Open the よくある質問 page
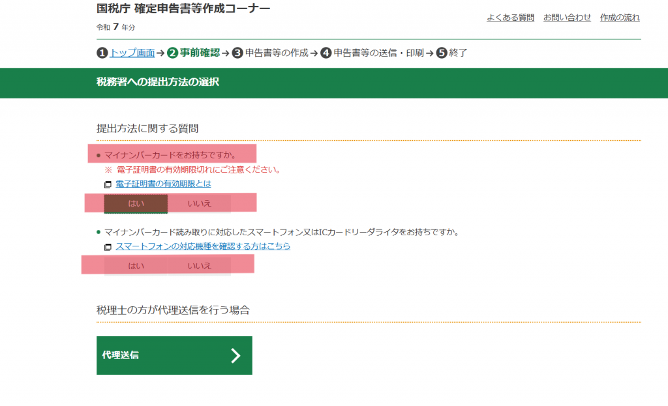The image size is (668, 406). [510, 18]
